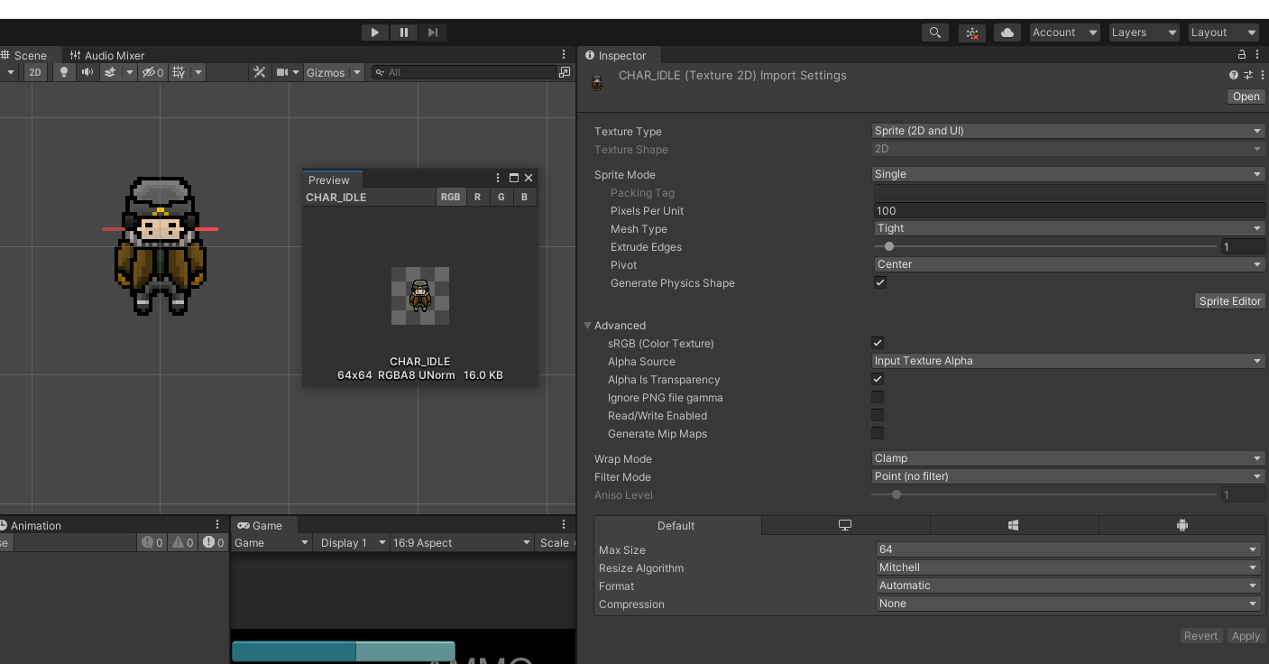Open the Unity search magnifier icon

tap(935, 32)
